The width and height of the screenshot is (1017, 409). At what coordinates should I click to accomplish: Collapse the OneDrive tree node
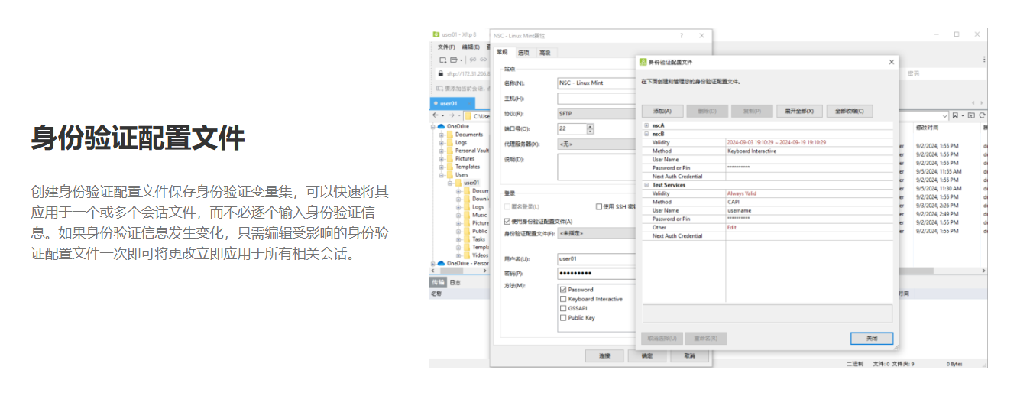click(x=433, y=126)
